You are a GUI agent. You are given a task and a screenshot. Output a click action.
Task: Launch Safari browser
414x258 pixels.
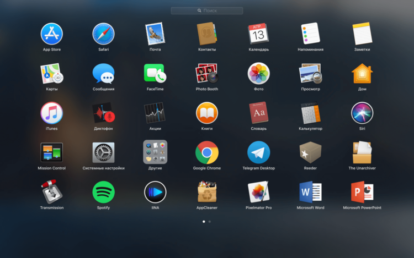pyautogui.click(x=104, y=34)
